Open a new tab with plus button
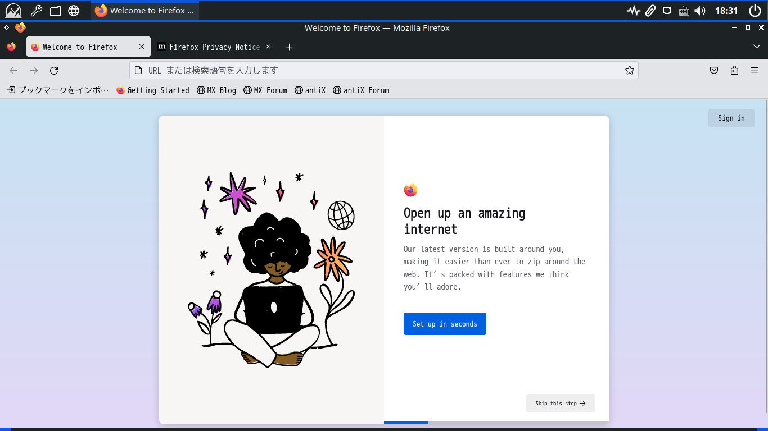The width and height of the screenshot is (768, 431). 289,47
